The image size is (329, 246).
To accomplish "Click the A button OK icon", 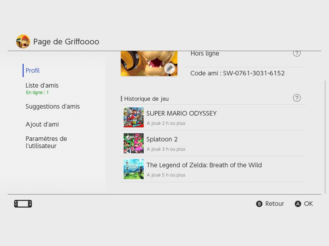I will pyautogui.click(x=298, y=204).
